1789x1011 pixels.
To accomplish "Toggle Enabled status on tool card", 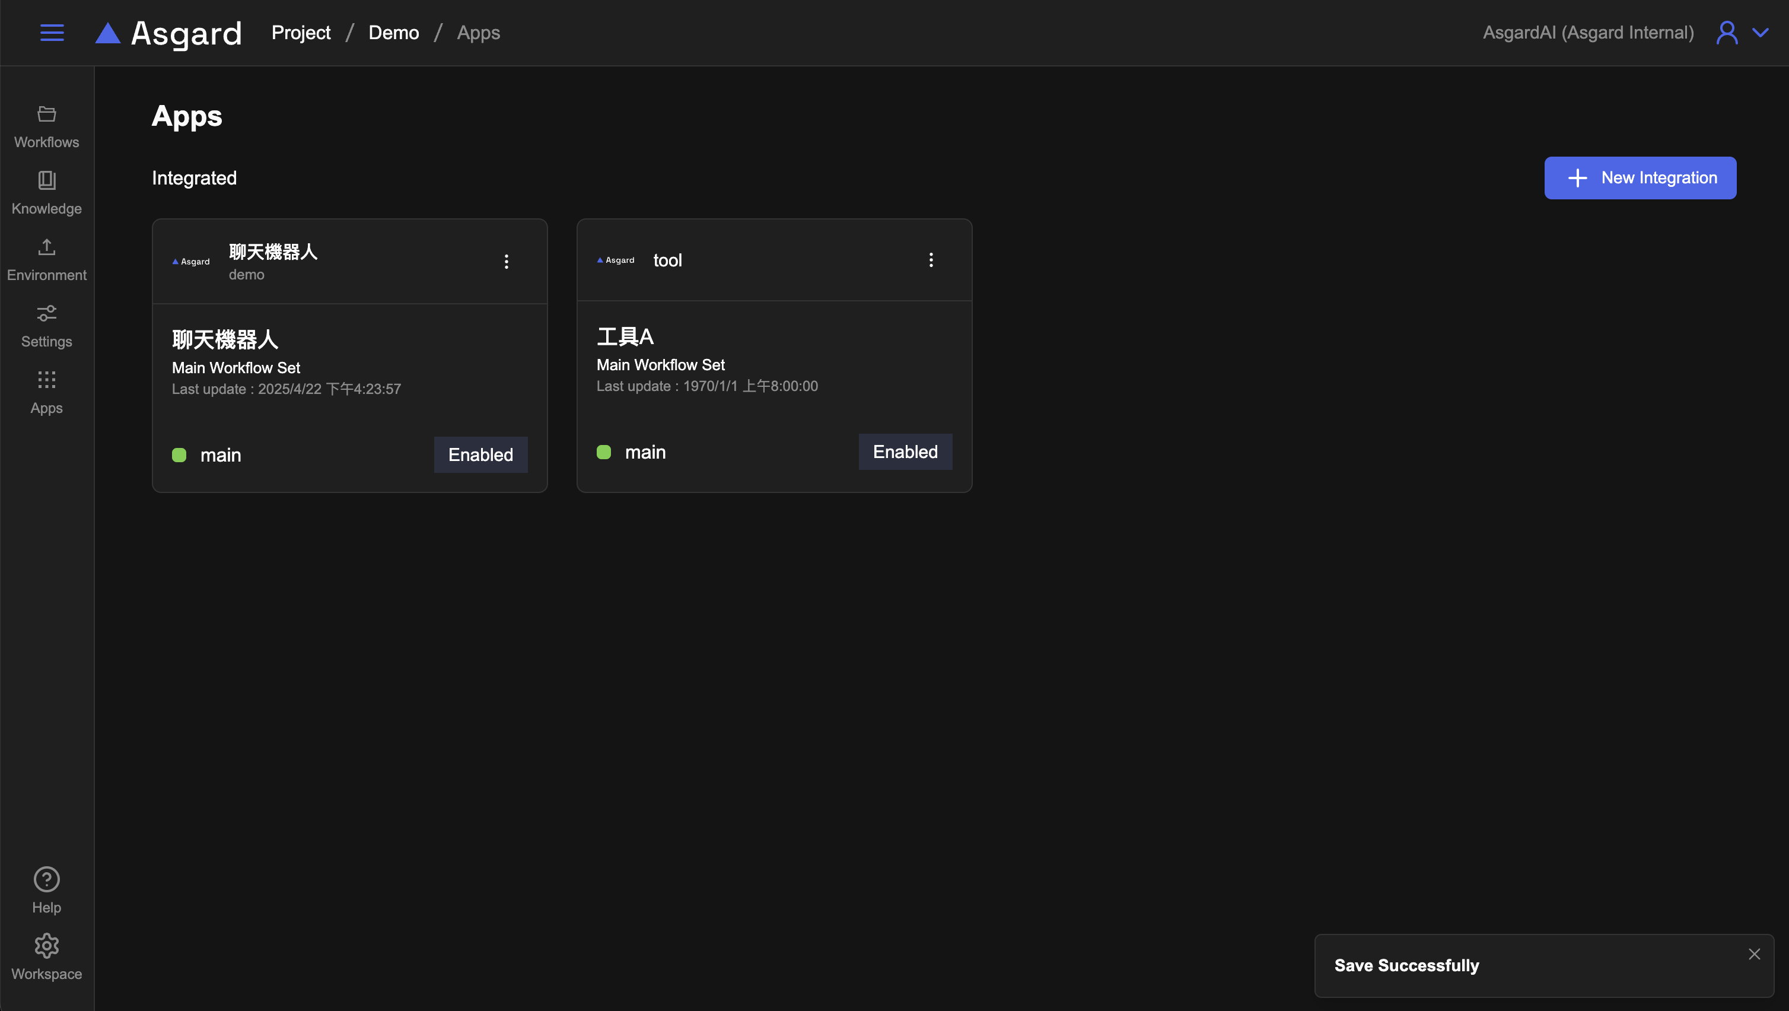I will [905, 452].
